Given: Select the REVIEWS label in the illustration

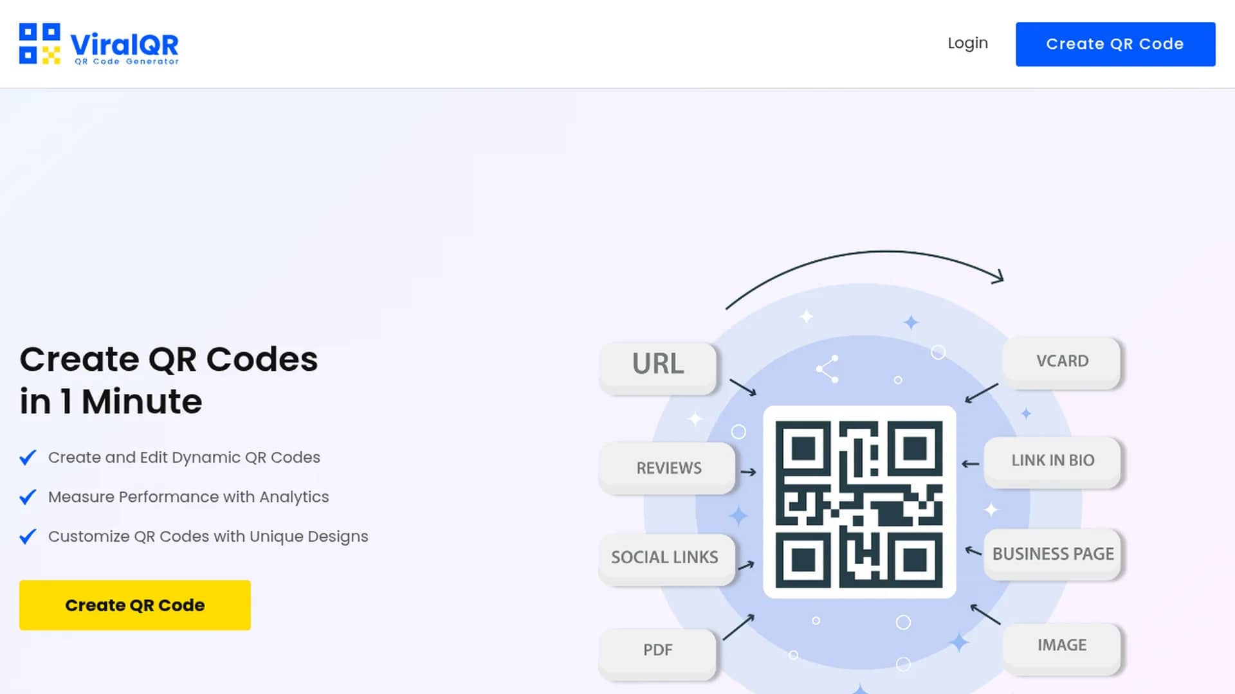Looking at the screenshot, I should click(x=668, y=468).
